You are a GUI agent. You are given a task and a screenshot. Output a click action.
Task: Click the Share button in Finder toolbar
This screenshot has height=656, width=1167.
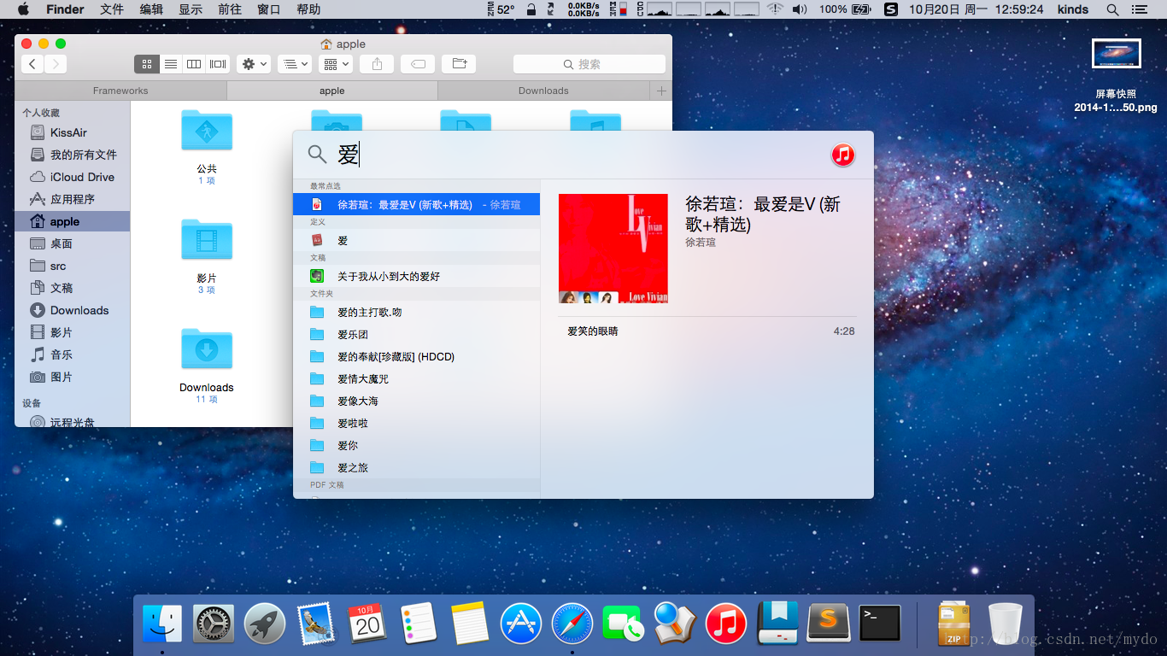click(x=377, y=64)
